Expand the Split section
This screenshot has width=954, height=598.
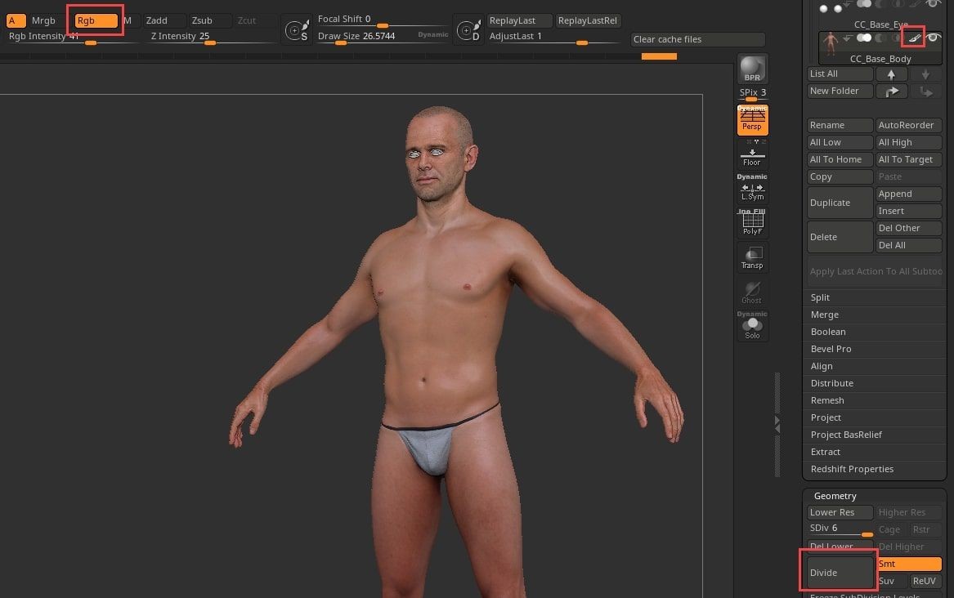[820, 297]
